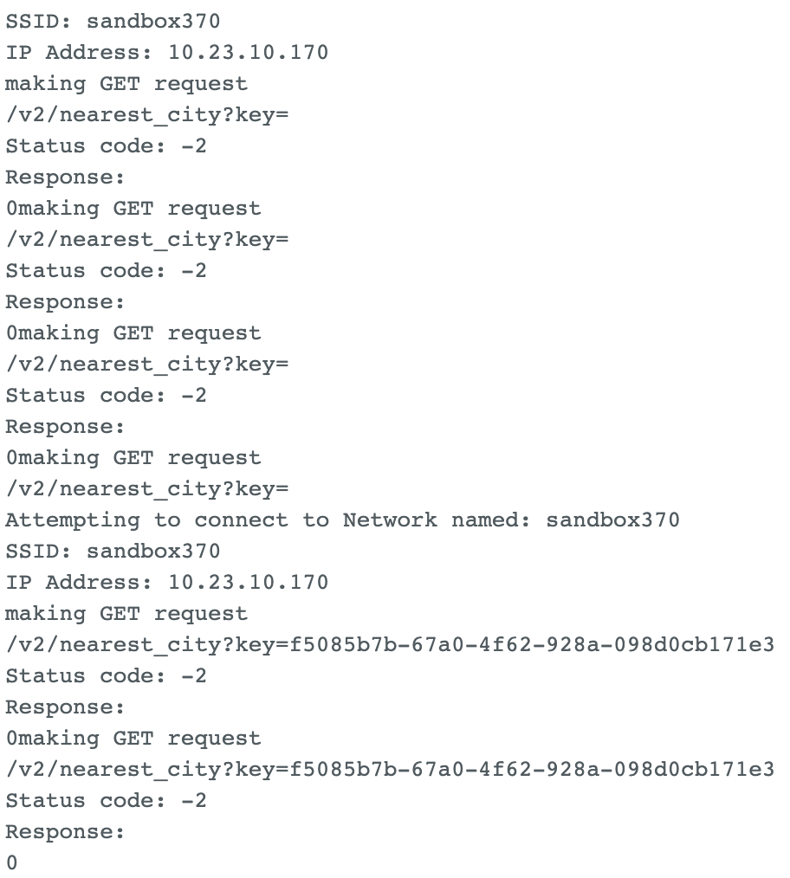790x878 pixels.
Task: Click the last Status code: -2 line
Action: (x=107, y=800)
